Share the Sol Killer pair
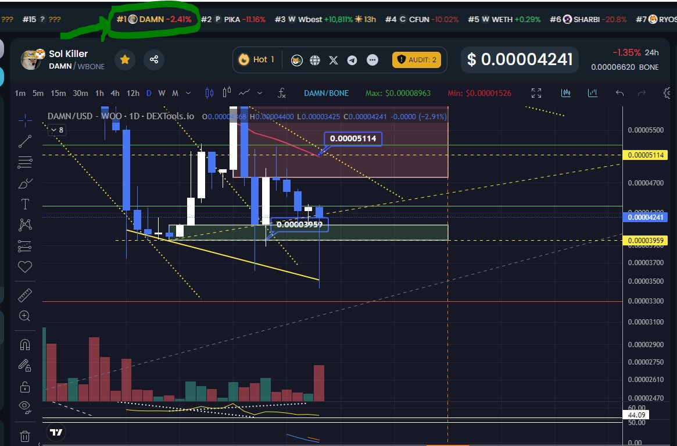 click(x=154, y=59)
